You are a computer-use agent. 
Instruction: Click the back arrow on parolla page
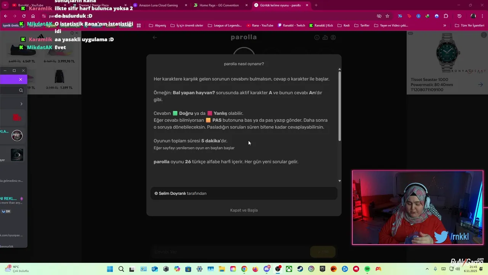click(155, 37)
